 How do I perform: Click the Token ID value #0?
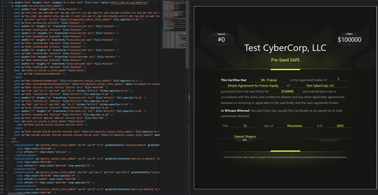(221, 40)
